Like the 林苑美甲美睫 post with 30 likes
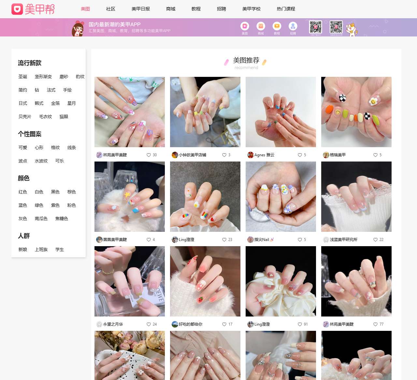This screenshot has width=417, height=380. click(149, 155)
